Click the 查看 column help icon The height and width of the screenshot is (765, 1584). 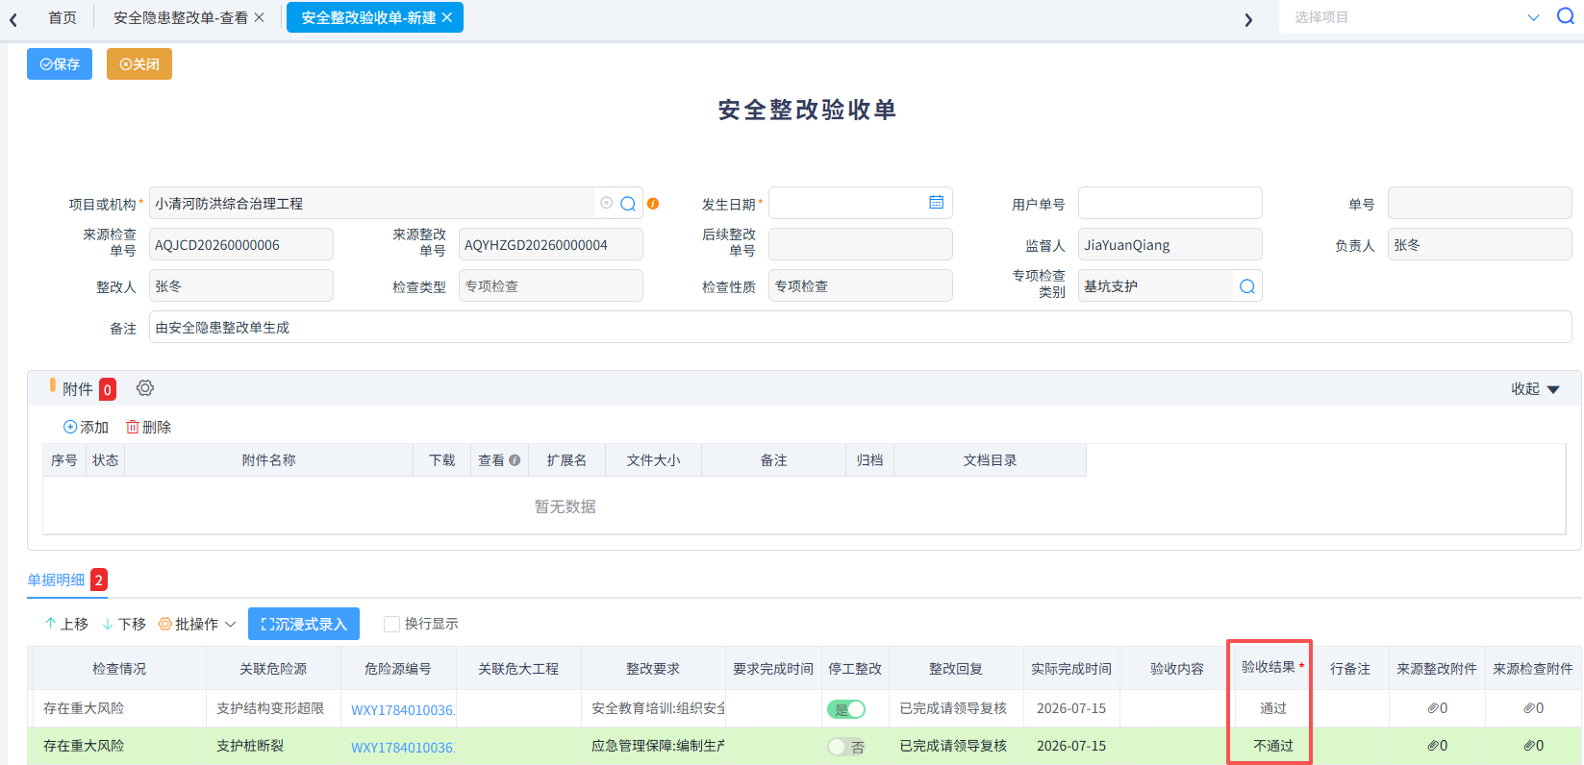click(515, 460)
